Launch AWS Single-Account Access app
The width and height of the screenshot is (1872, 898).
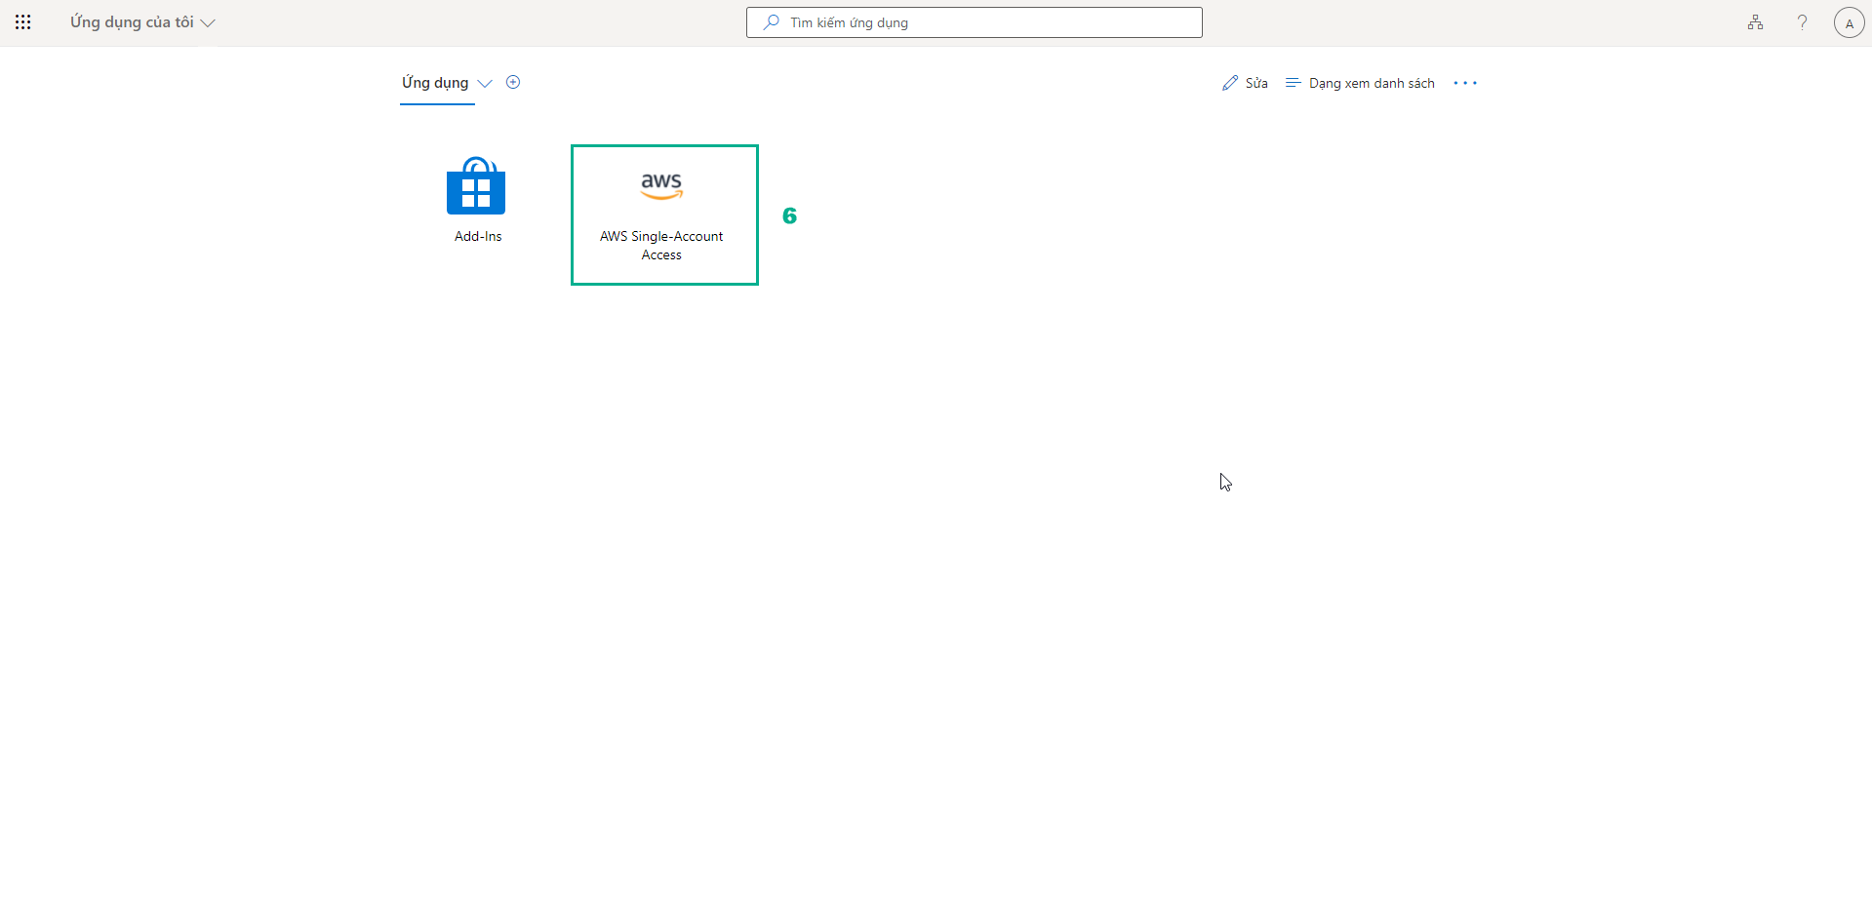[x=664, y=215]
